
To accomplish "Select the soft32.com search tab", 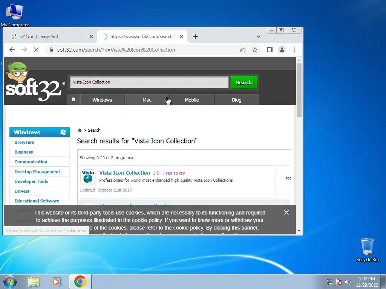I will (142, 37).
